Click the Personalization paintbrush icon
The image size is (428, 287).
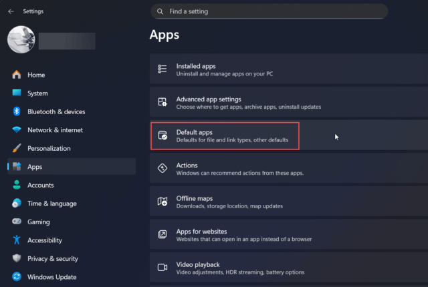pos(17,148)
